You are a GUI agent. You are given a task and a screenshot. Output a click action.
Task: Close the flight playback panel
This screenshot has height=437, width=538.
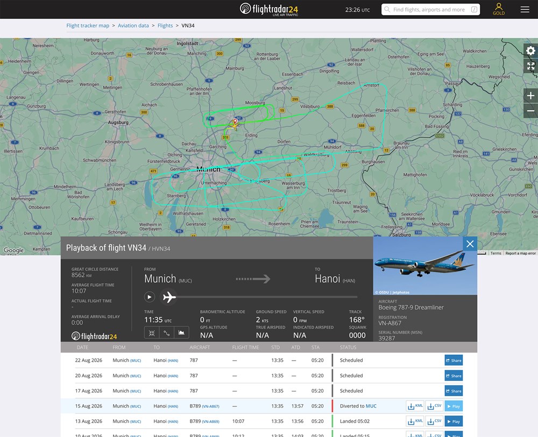click(x=470, y=243)
